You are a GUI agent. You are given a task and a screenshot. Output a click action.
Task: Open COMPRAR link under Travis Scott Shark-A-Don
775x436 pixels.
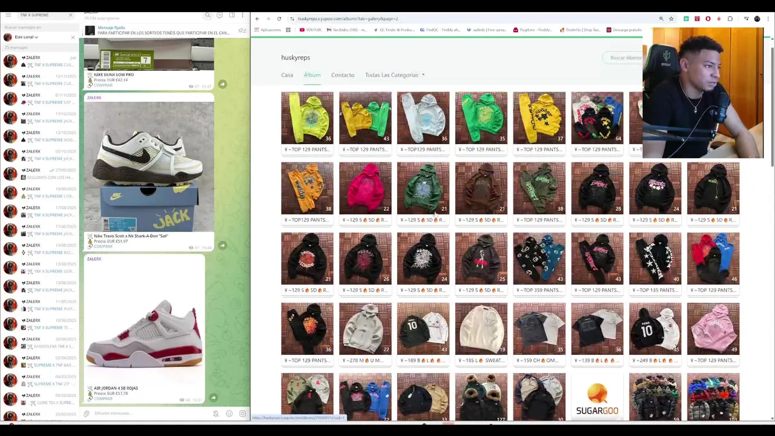point(103,246)
